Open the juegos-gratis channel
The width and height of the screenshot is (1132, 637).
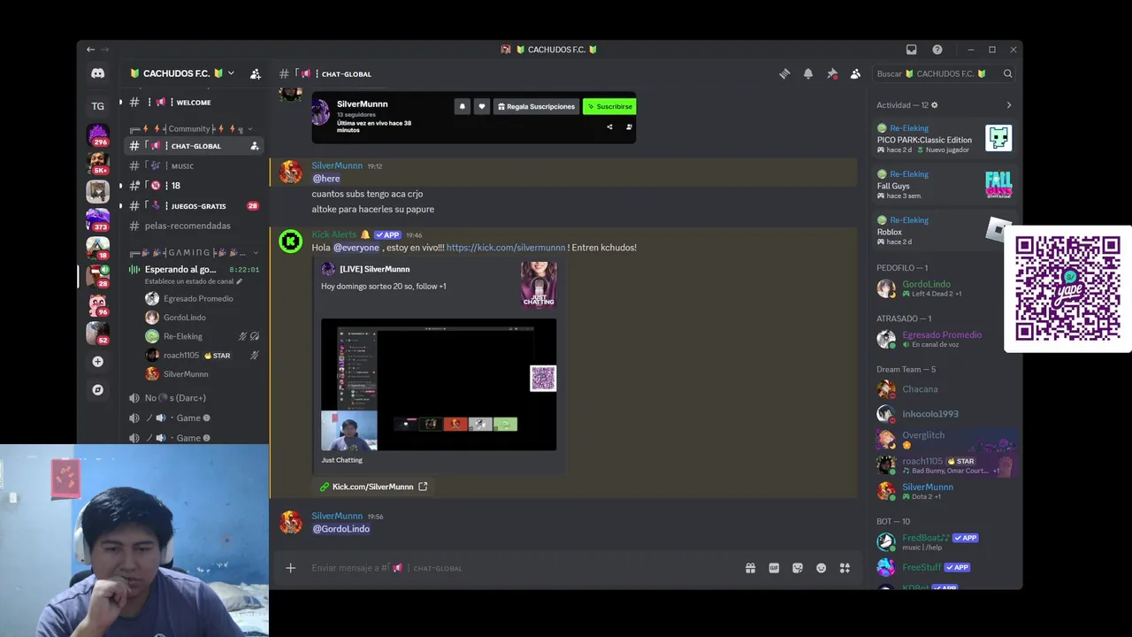click(195, 206)
